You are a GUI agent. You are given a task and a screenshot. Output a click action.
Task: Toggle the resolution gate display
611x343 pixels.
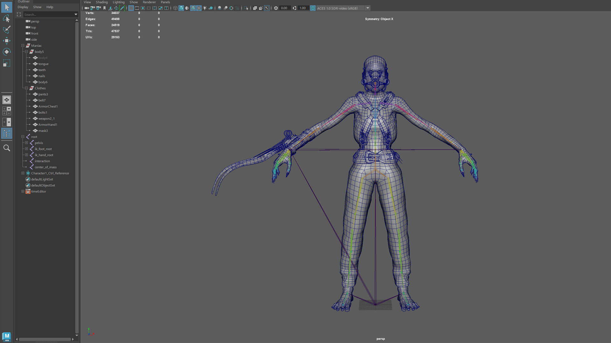point(143,8)
